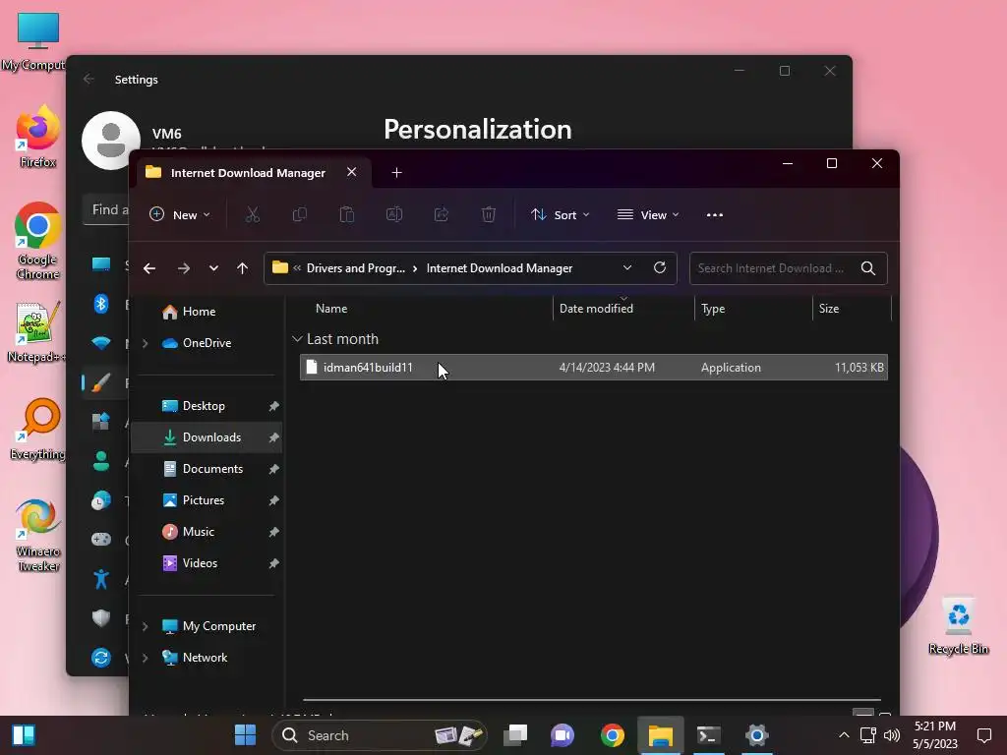Click File Explorer taskbar icon
This screenshot has height=755, width=1007.
coord(660,735)
